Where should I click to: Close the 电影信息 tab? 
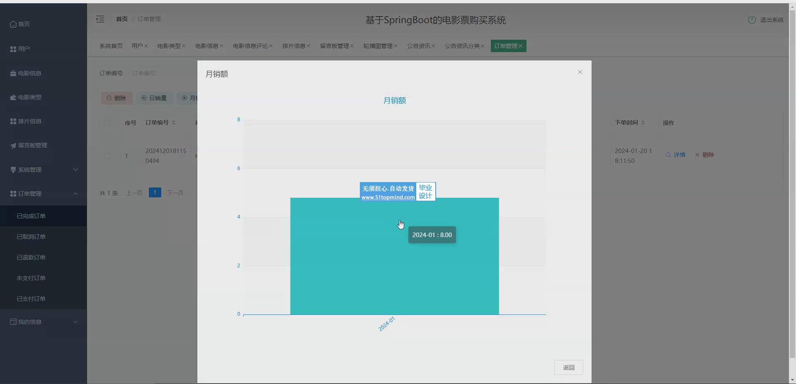click(x=221, y=46)
